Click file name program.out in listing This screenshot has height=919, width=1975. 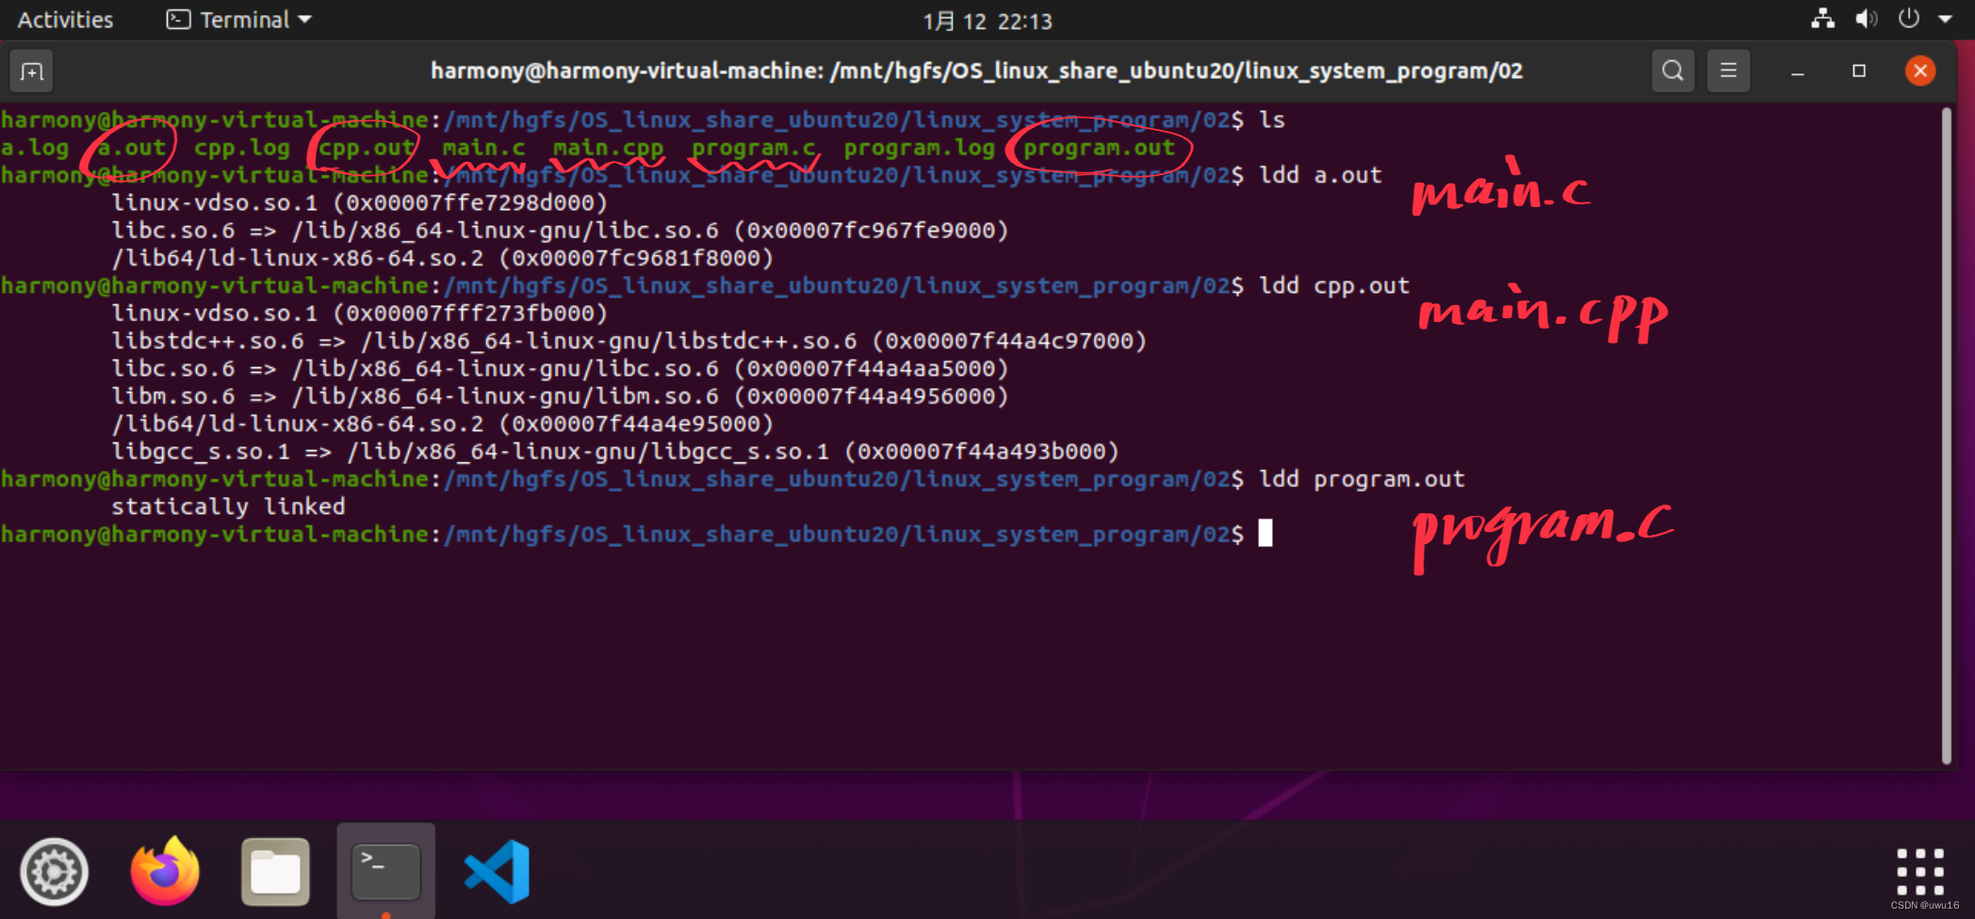click(x=1100, y=148)
